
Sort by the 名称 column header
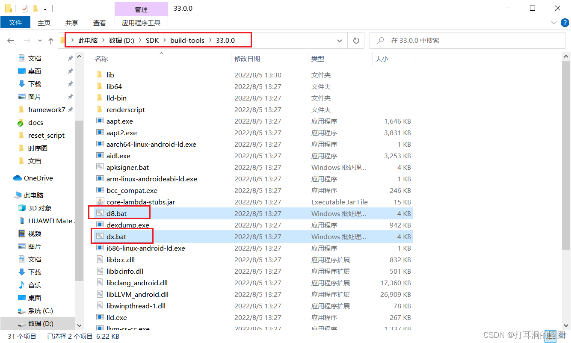pos(101,59)
